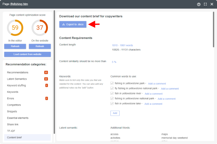This screenshot has height=144, width=217.
Task: Click the Errors count badge 7
Action: [47, 99]
